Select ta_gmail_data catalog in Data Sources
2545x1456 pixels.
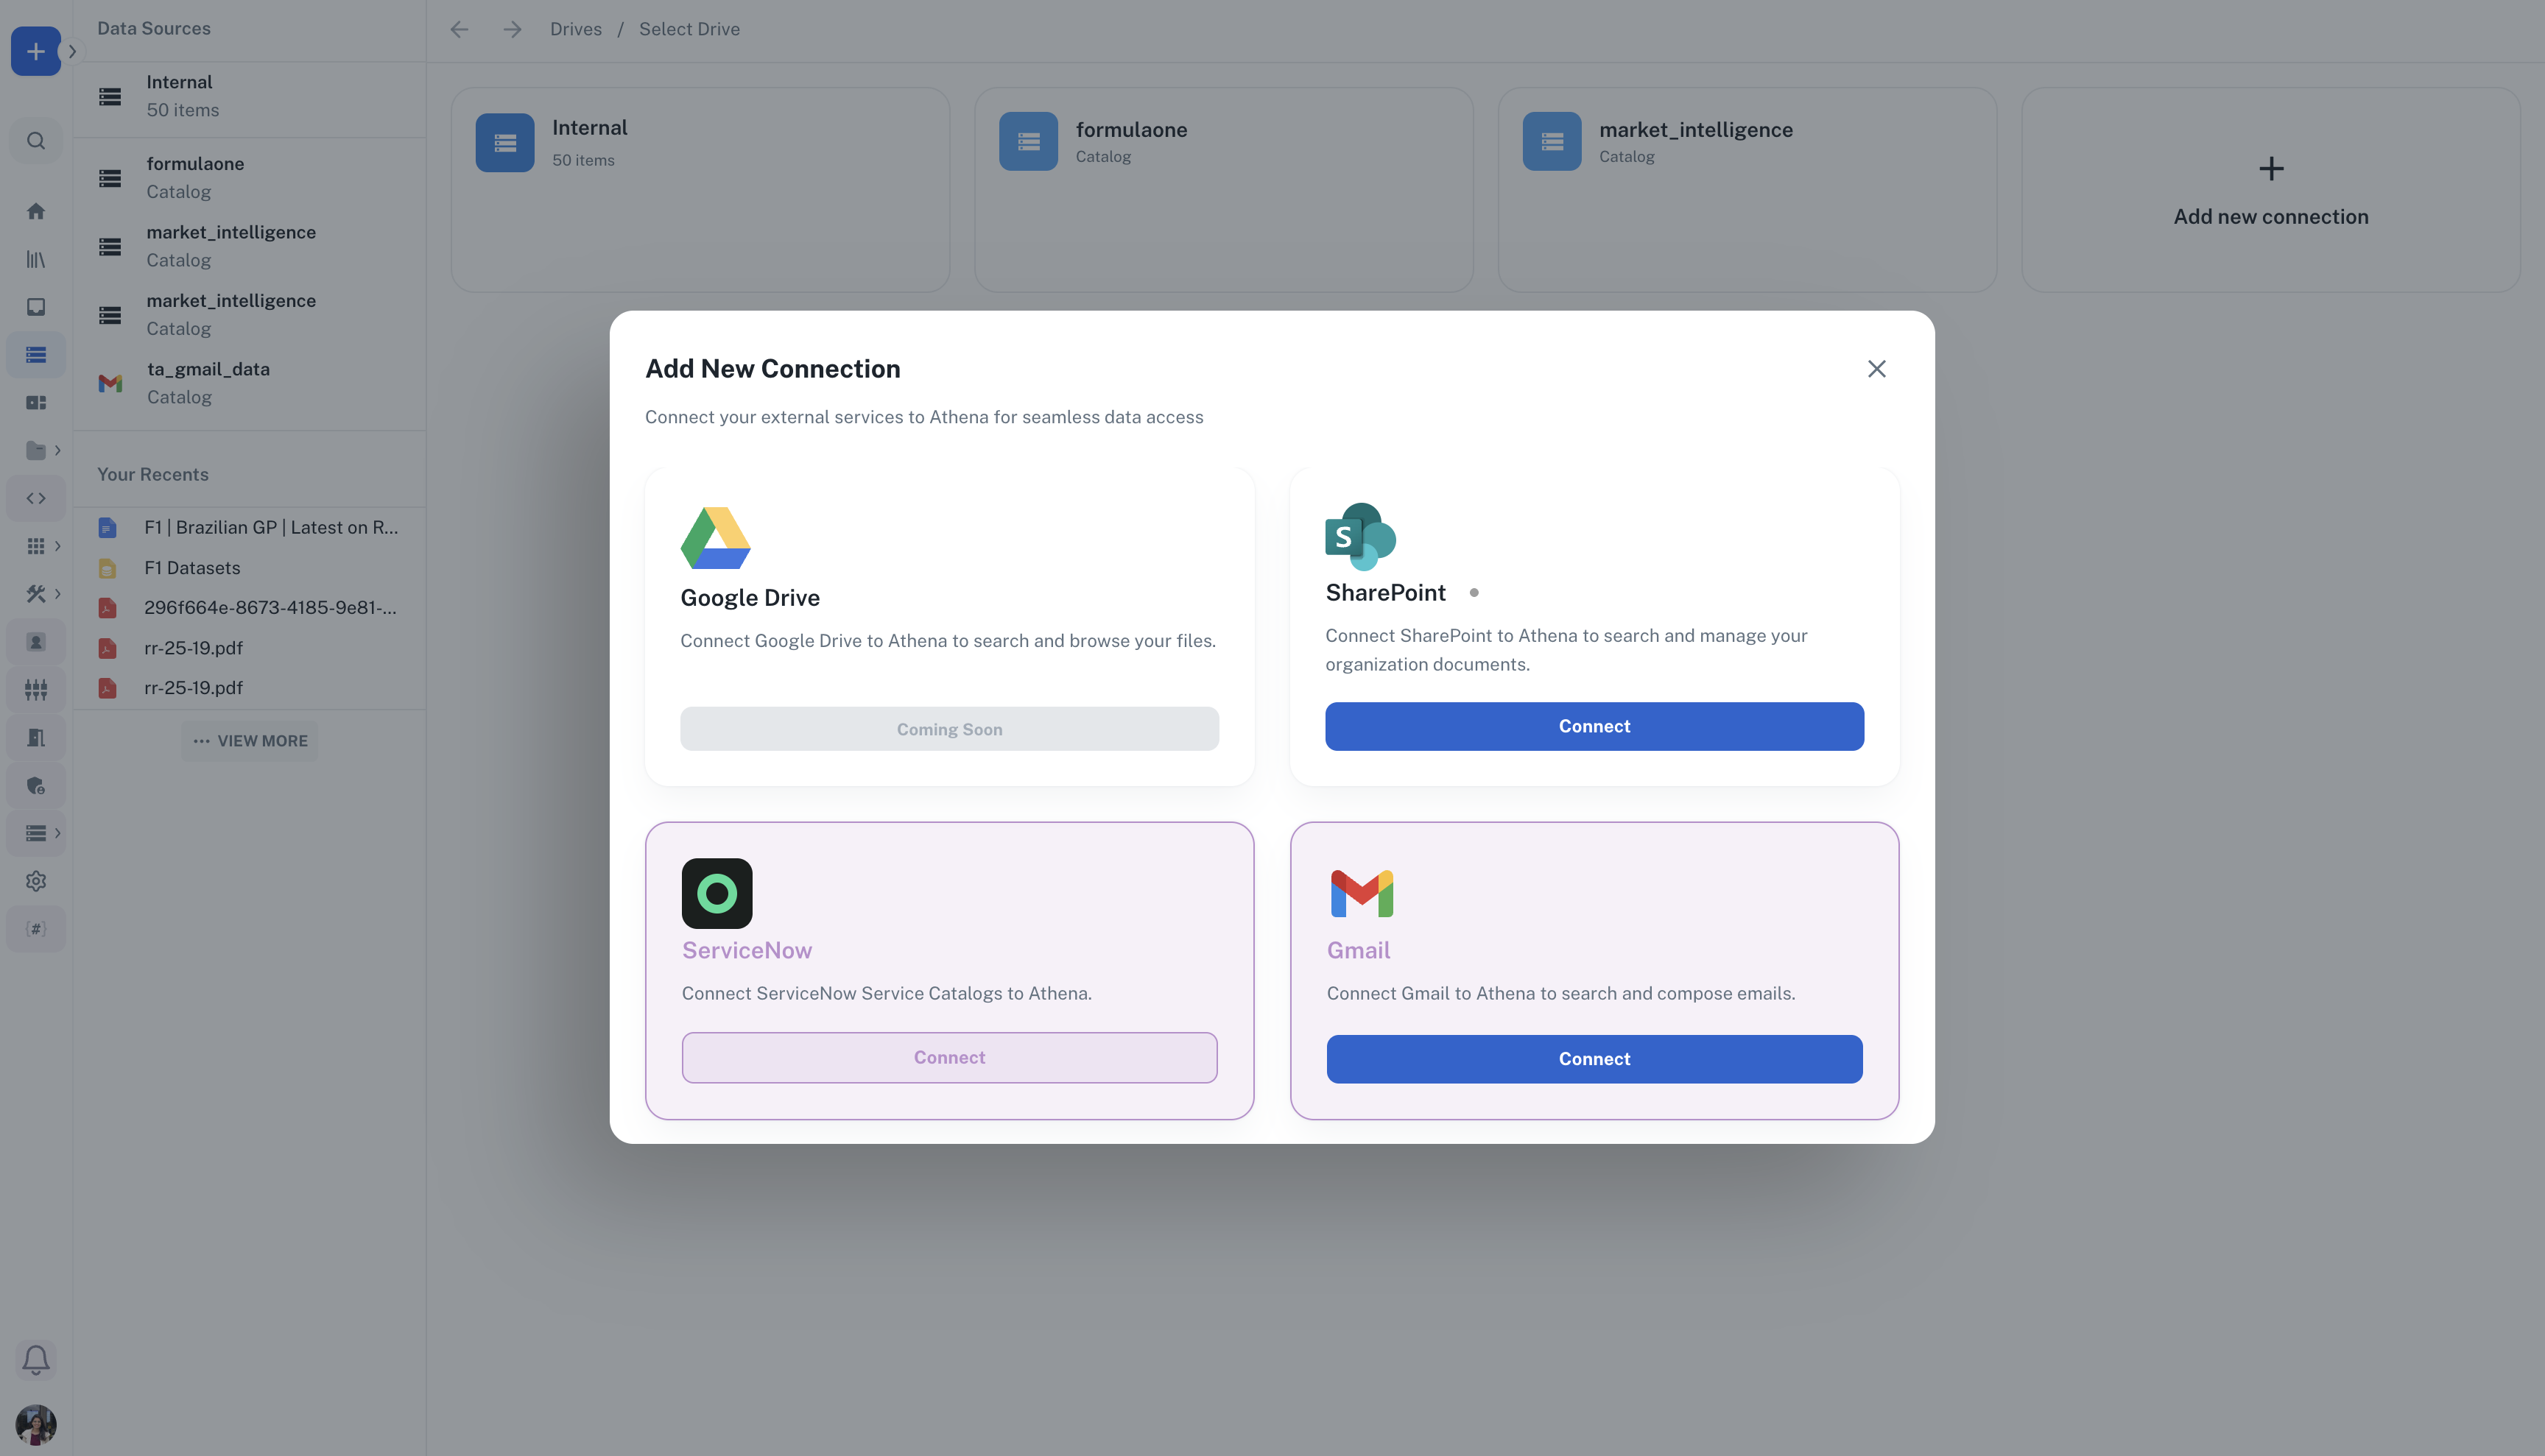tap(208, 383)
